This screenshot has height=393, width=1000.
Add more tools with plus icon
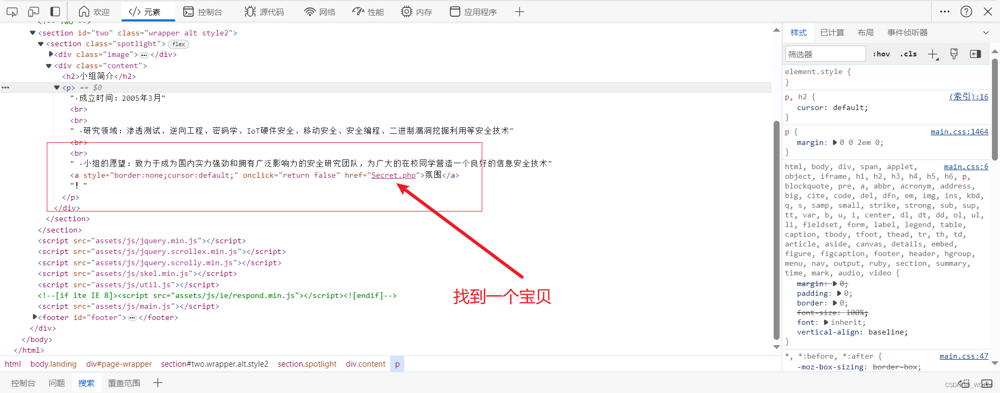(x=519, y=11)
